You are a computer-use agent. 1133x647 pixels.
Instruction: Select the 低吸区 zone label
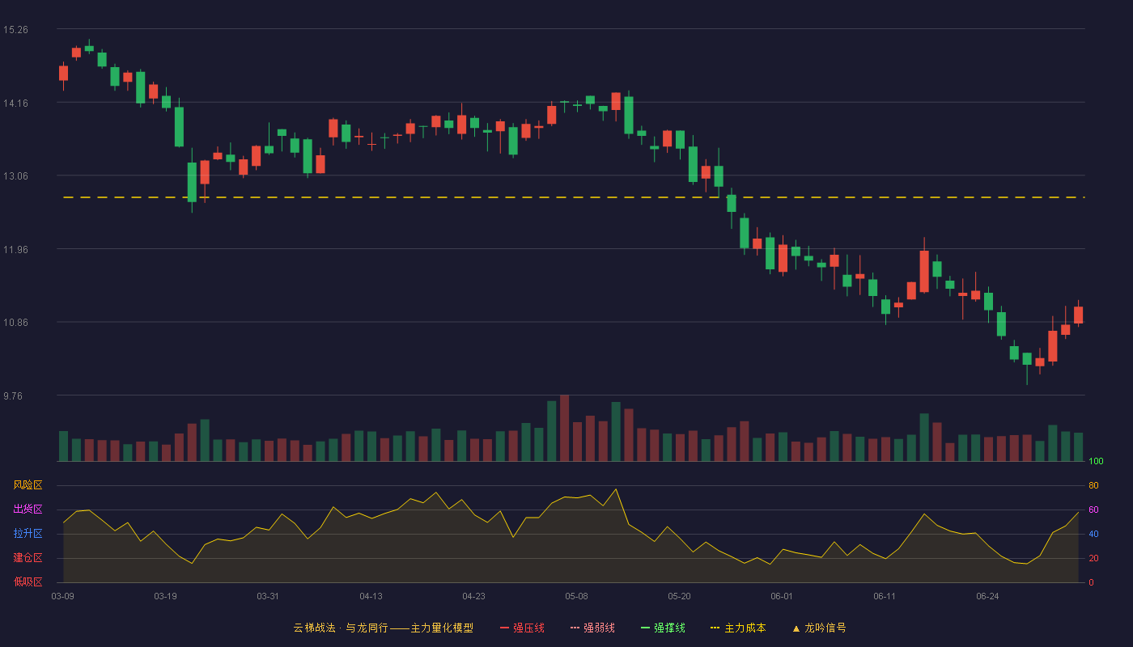tap(28, 581)
